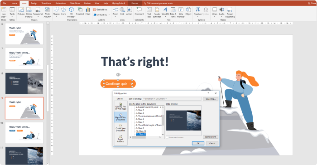Open the File tab
The height and width of the screenshot is (165, 317).
pos(4,3)
